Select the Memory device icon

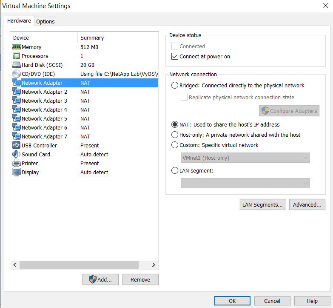click(x=17, y=47)
